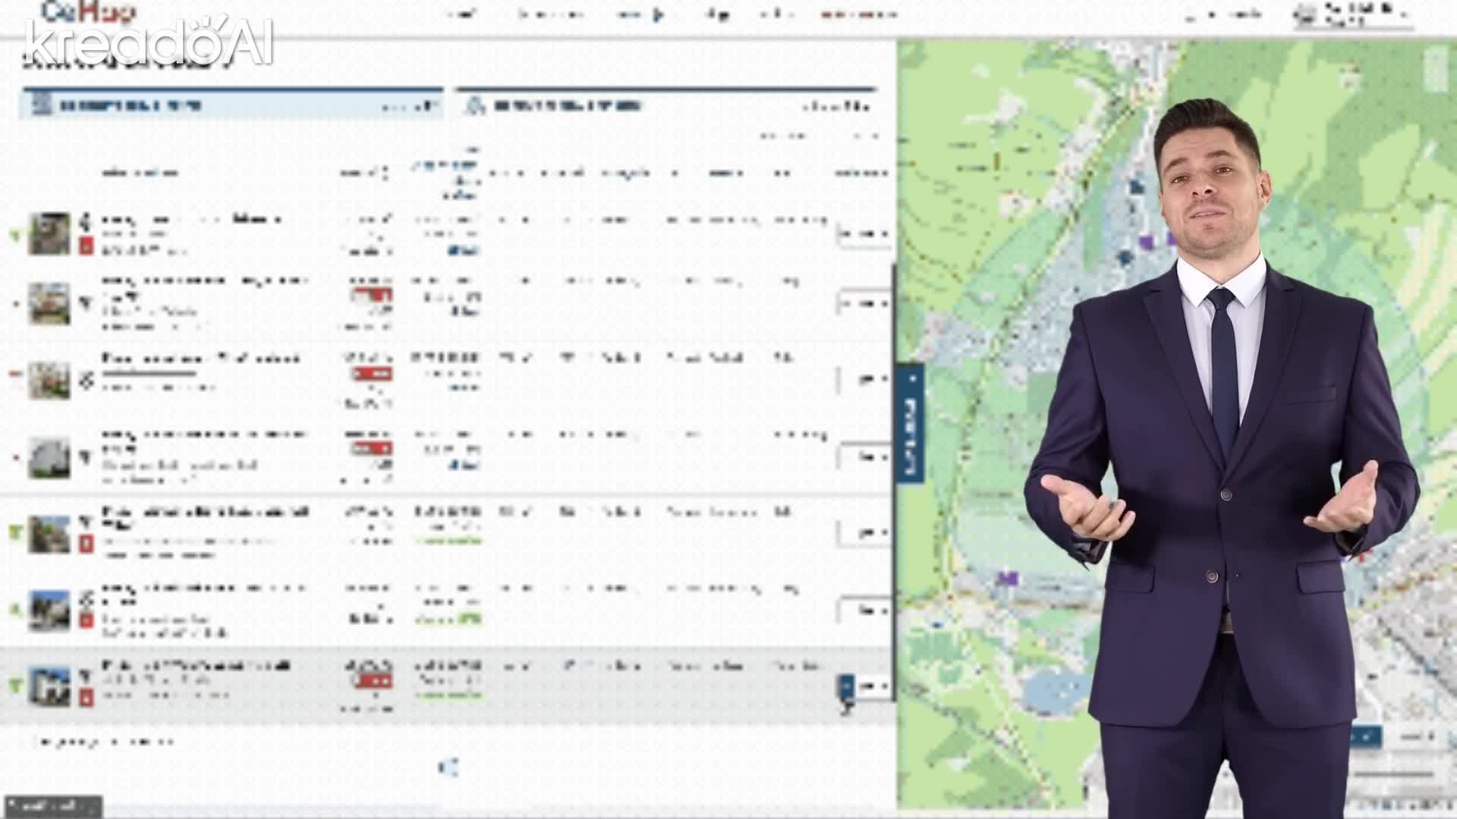The width and height of the screenshot is (1457, 819).
Task: Collapse the map with the vertical blue tab
Action: (x=911, y=423)
